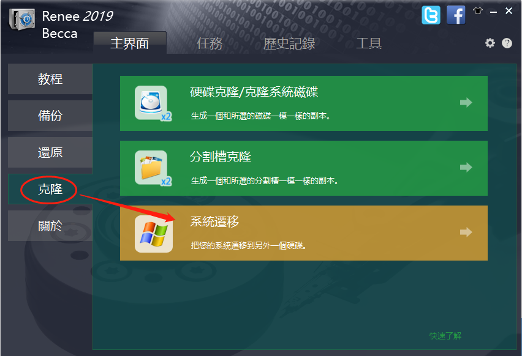522x356 pixels.
Task: Click description 把您的系統遷移到另外一個硬碟
Action: coord(248,245)
